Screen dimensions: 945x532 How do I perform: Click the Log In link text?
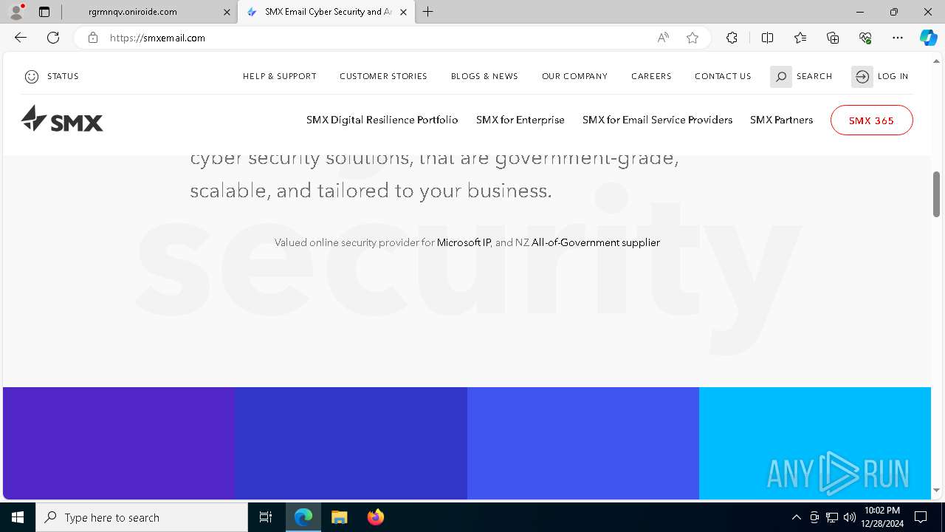(x=893, y=76)
